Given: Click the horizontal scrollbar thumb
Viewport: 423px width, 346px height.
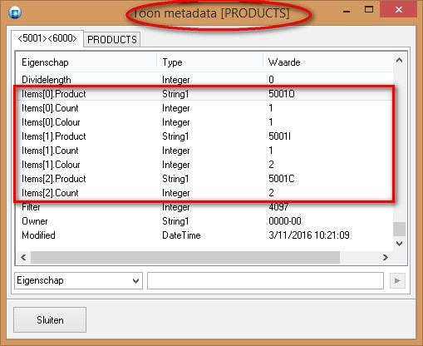Looking at the screenshot, I should [185, 257].
